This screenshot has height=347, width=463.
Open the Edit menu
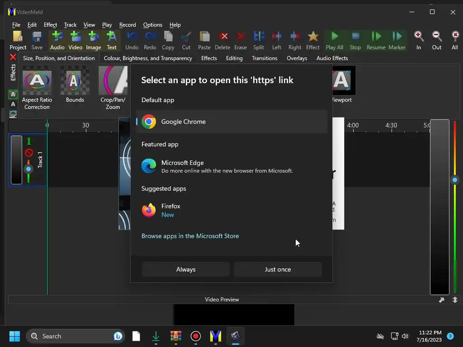(32, 25)
